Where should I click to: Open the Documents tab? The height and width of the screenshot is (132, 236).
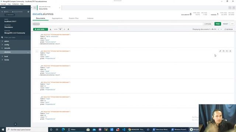[x=41, y=18]
